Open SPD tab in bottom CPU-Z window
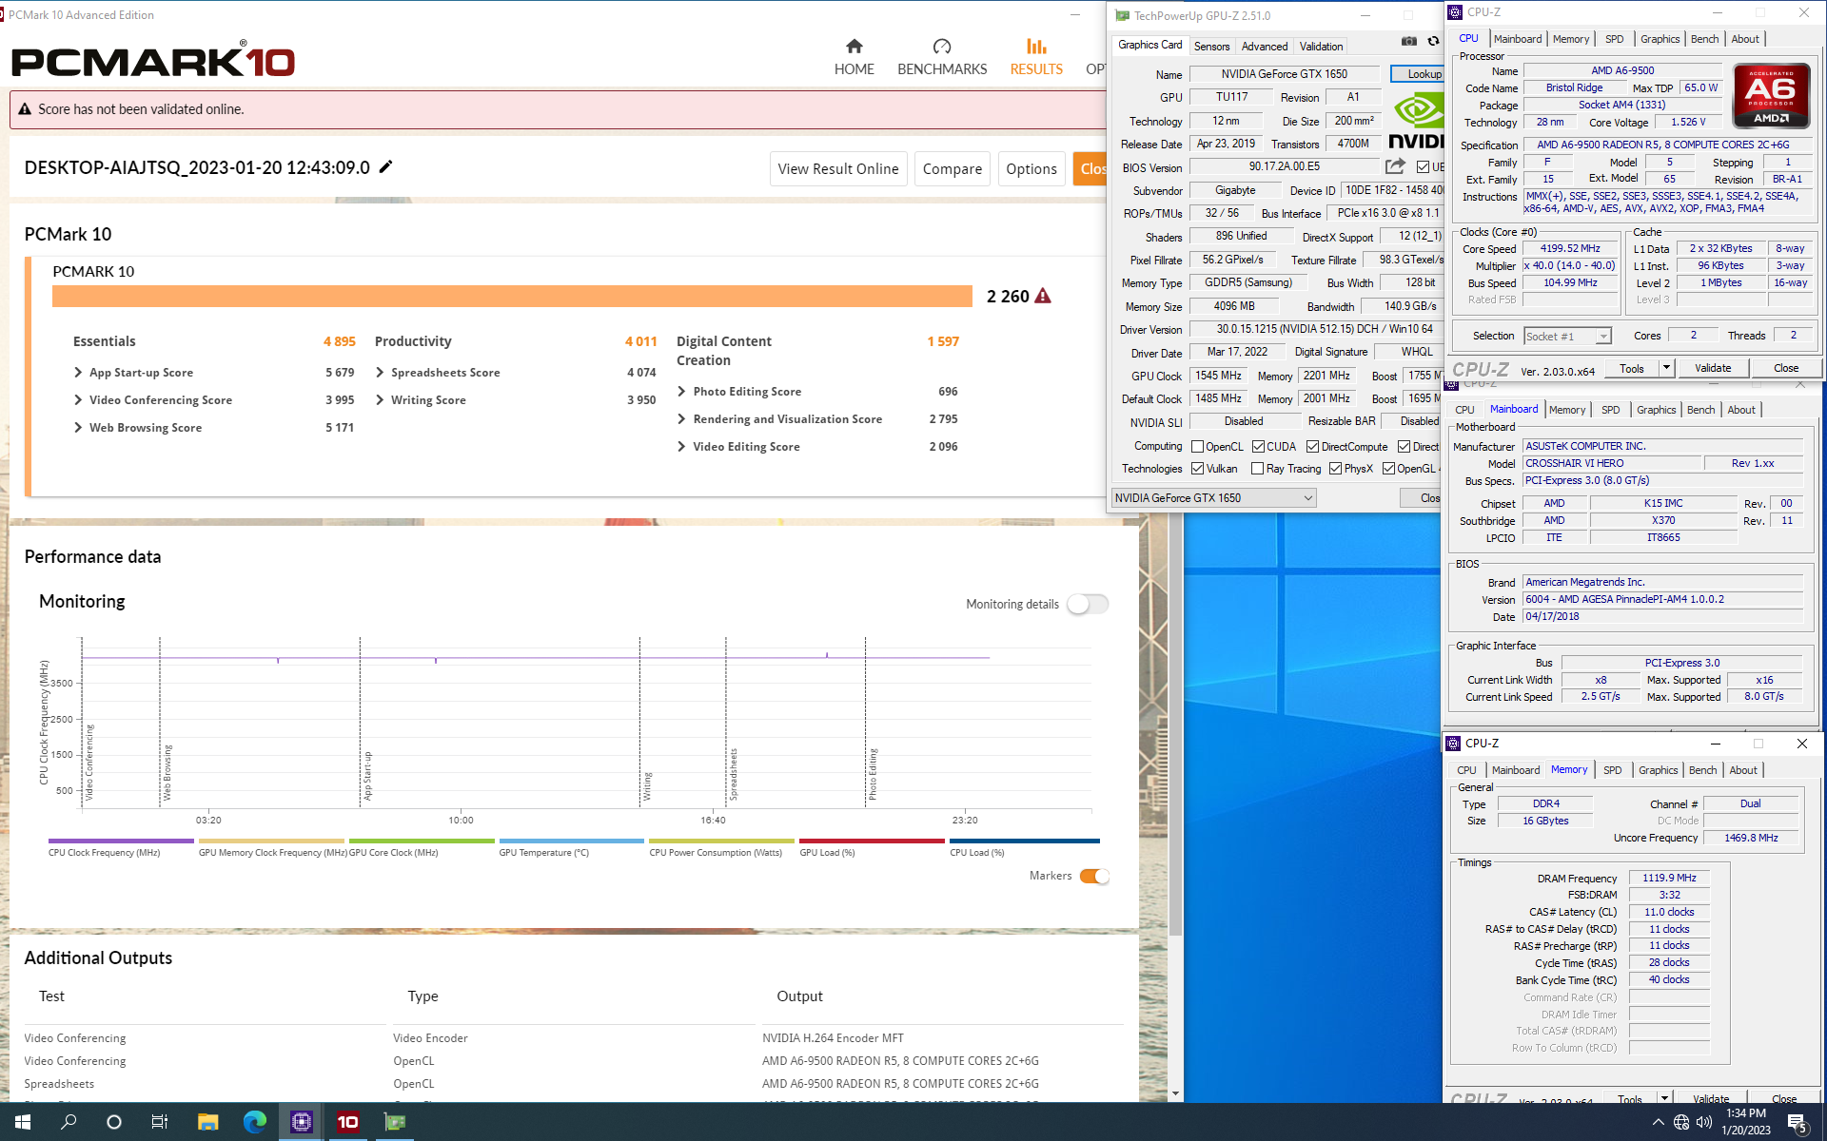The height and width of the screenshot is (1141, 1827). tap(1612, 770)
